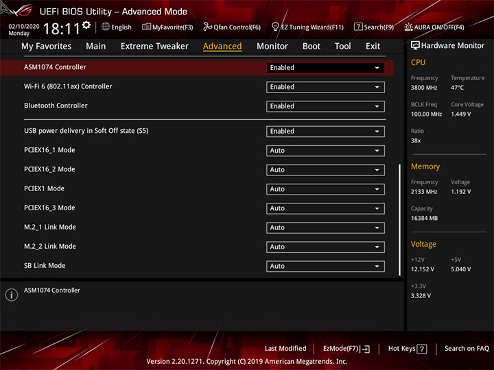
Task: Open Qfan Control(F6)
Action: click(x=232, y=27)
